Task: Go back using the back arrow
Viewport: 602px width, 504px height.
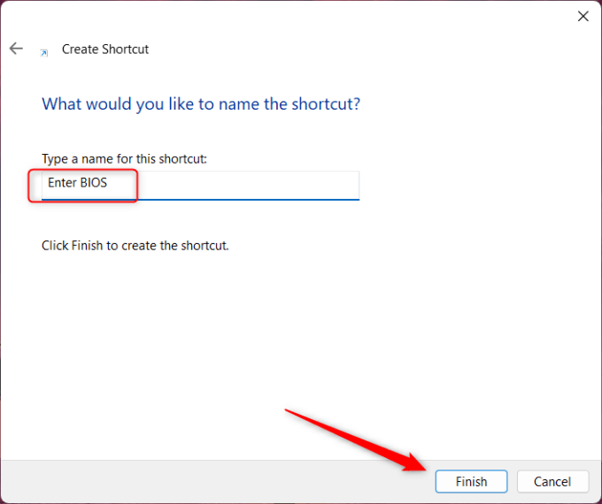Action: (16, 49)
